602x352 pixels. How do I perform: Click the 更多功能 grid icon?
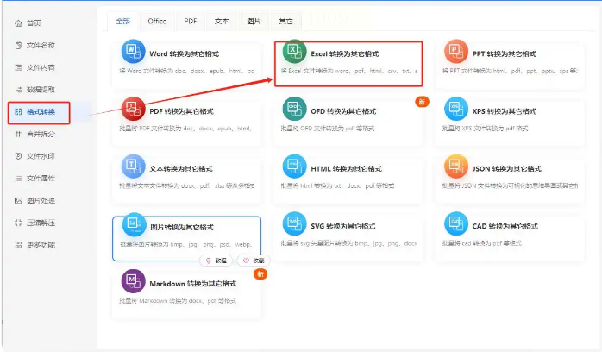coord(18,245)
